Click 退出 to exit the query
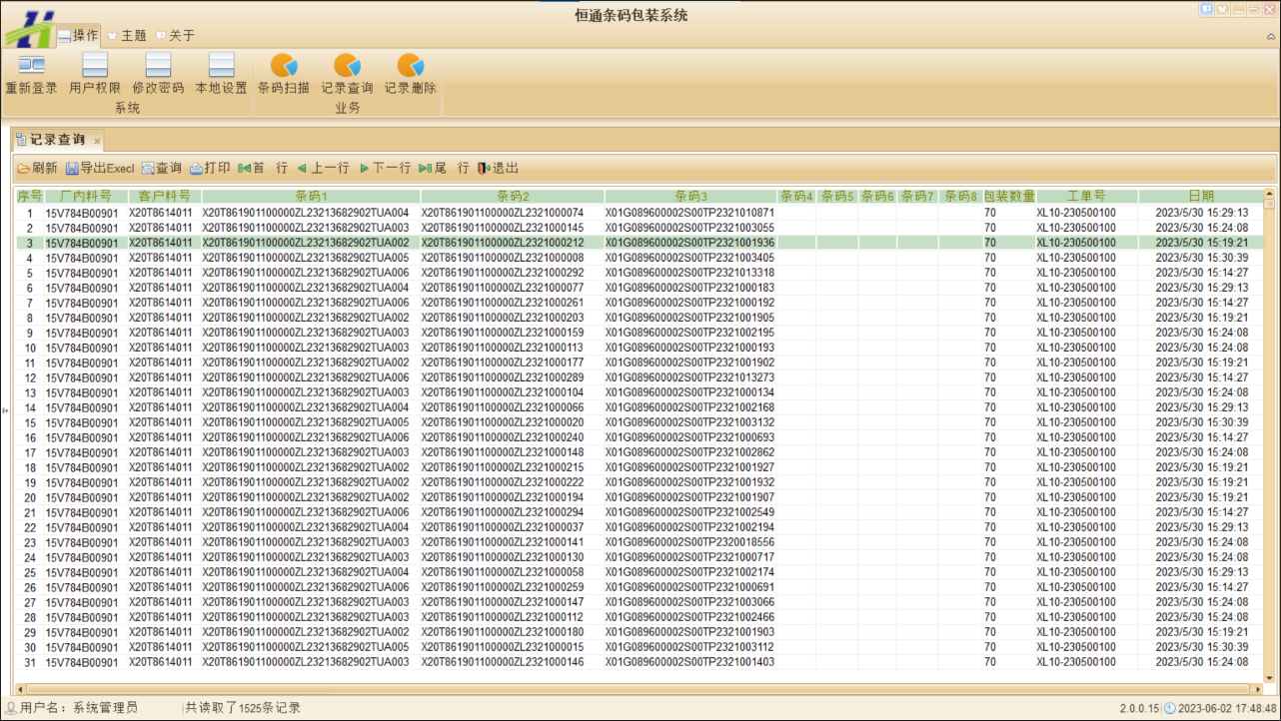The height and width of the screenshot is (721, 1281). [499, 169]
